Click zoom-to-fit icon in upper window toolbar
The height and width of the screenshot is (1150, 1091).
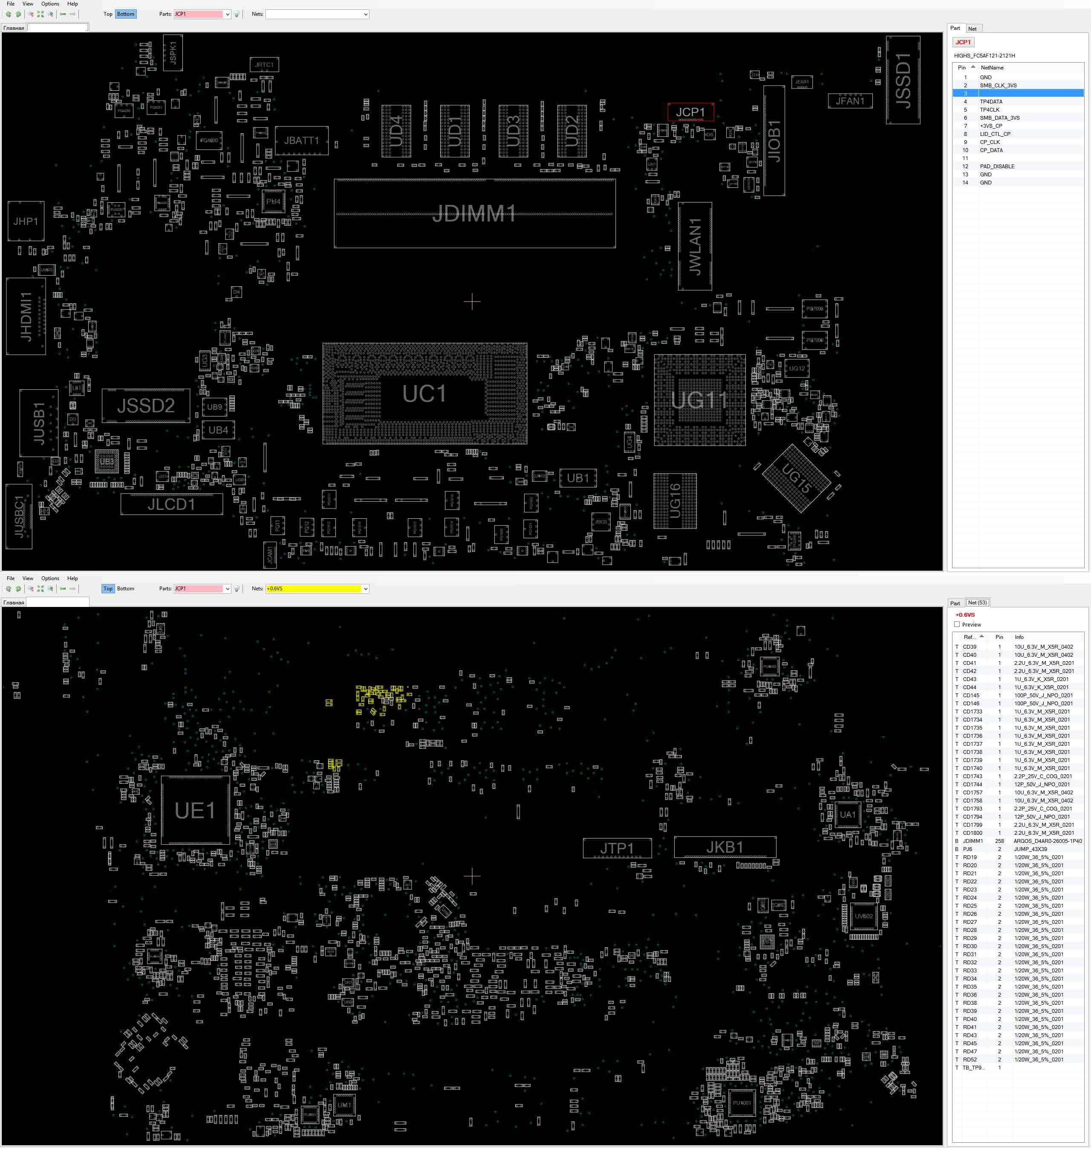coord(41,14)
